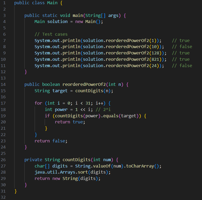Click the 'target' variable declaration on line 15

[x=60, y=91]
